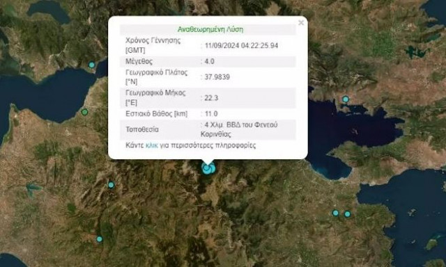This screenshot has width=446, height=267.
Task: Select the longitude value 22.3
Action: [x=211, y=98]
